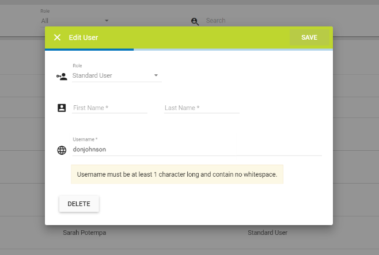The width and height of the screenshot is (379, 255).
Task: Focus the Last Name field
Action: [202, 108]
